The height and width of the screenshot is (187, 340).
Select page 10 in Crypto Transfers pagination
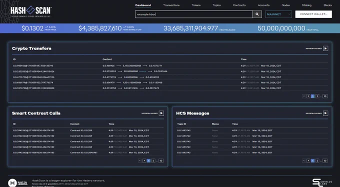click(325, 96)
